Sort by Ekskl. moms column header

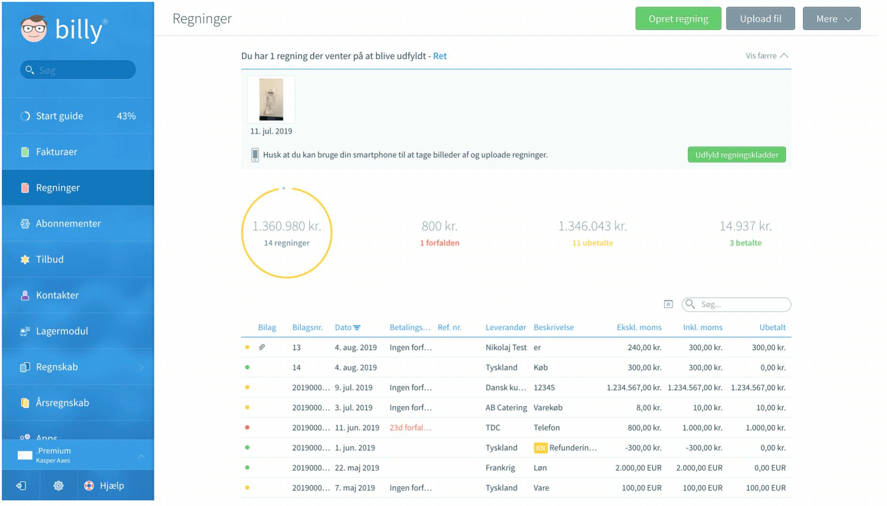[639, 328]
